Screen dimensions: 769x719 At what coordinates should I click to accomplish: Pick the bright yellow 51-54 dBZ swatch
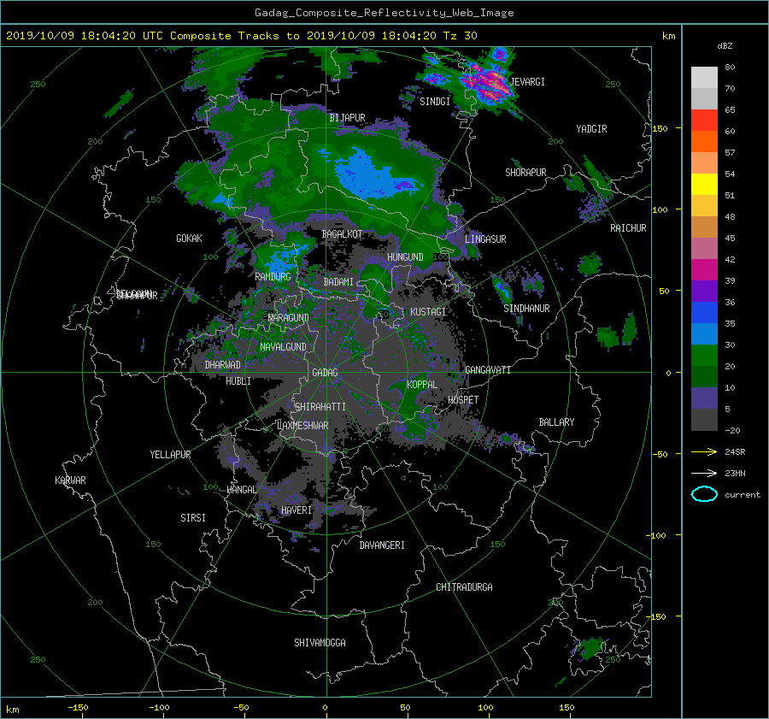tap(704, 185)
